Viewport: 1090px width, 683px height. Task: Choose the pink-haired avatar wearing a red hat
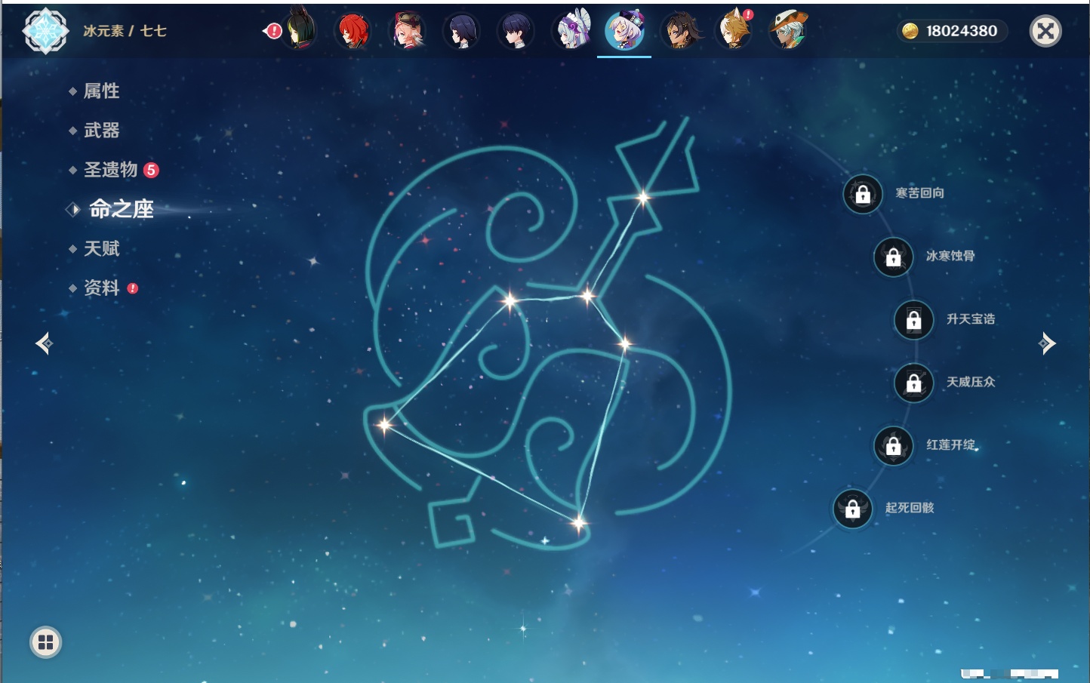[x=408, y=31]
